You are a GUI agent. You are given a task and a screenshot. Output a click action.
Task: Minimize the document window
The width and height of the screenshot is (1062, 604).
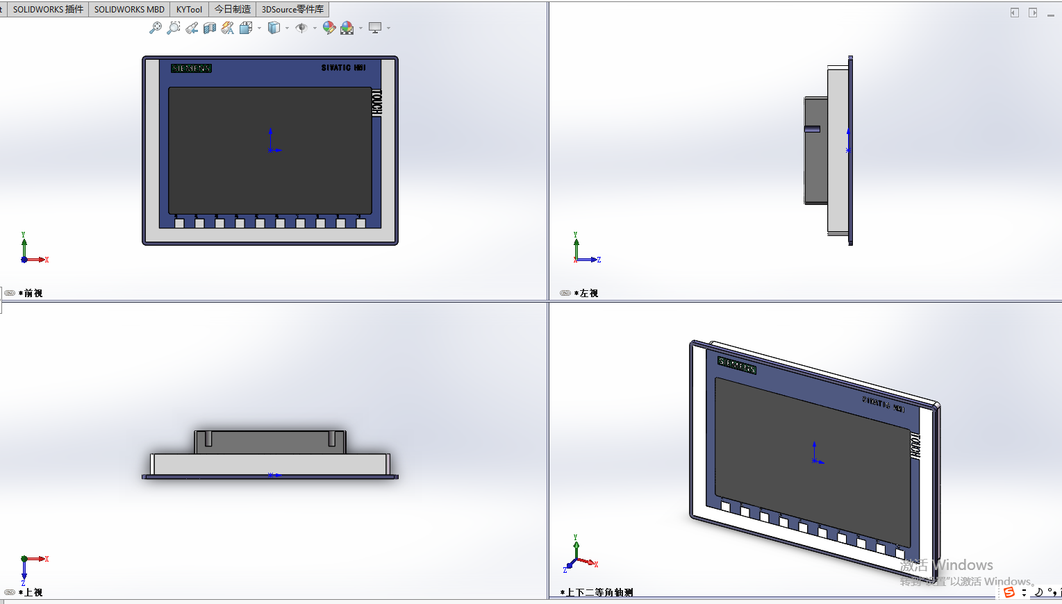(1051, 14)
